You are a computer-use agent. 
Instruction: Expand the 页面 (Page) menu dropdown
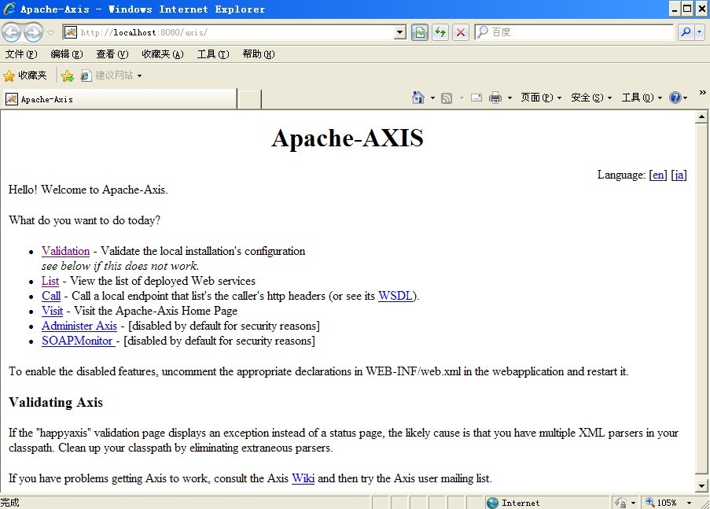[539, 97]
